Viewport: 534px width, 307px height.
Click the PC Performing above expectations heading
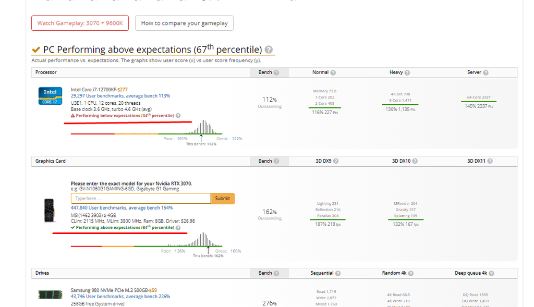[152, 50]
